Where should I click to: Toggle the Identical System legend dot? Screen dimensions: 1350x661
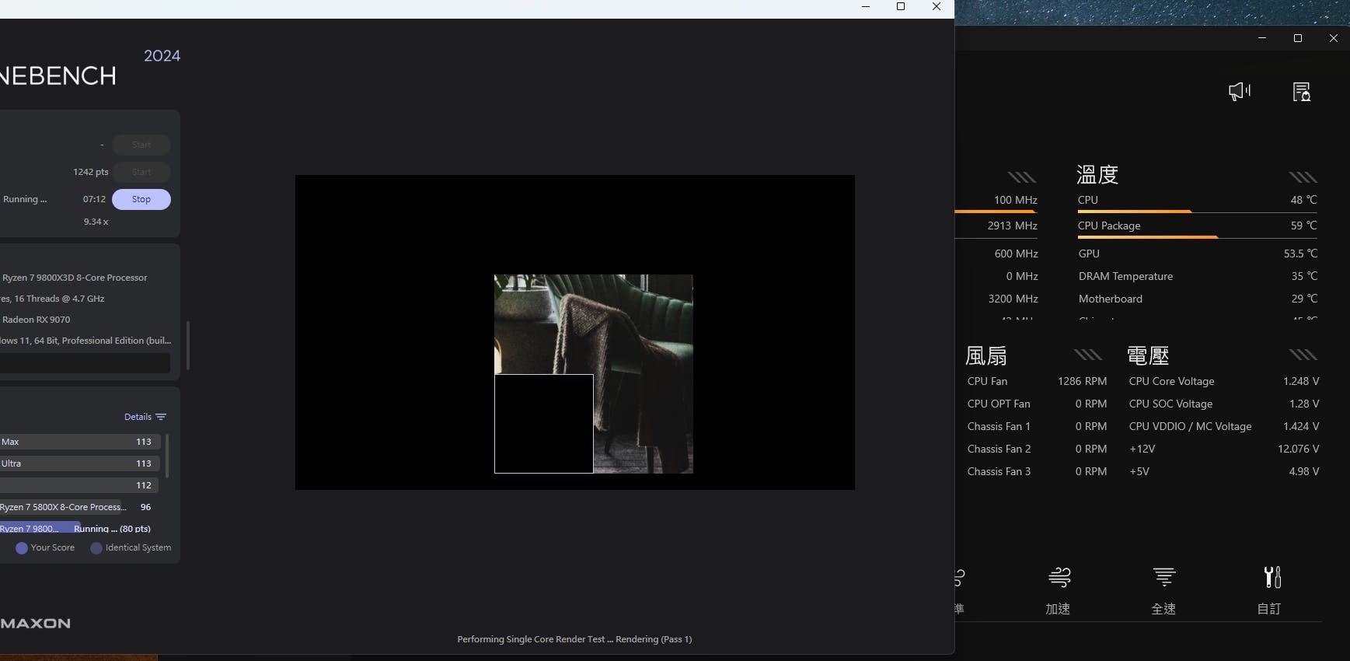coord(96,548)
